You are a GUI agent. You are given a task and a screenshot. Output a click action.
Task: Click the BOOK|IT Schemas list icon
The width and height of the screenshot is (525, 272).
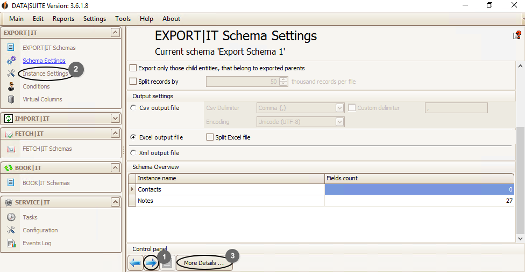(11, 182)
